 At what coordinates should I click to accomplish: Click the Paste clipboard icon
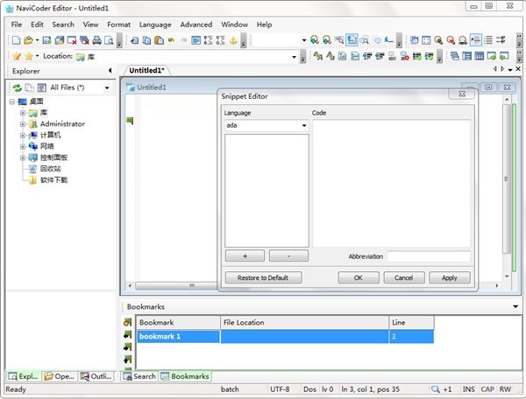coord(159,40)
